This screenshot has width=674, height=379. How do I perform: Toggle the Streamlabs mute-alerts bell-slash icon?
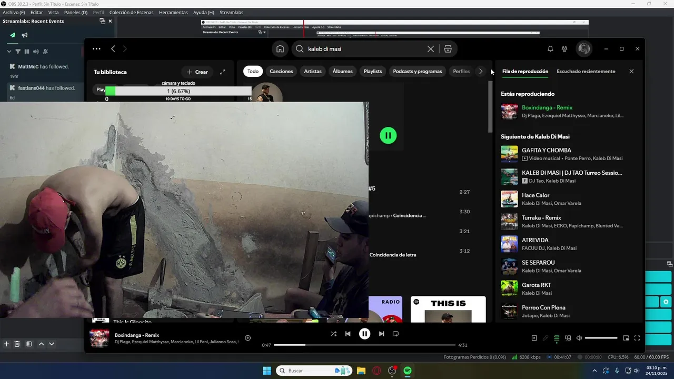point(45,52)
